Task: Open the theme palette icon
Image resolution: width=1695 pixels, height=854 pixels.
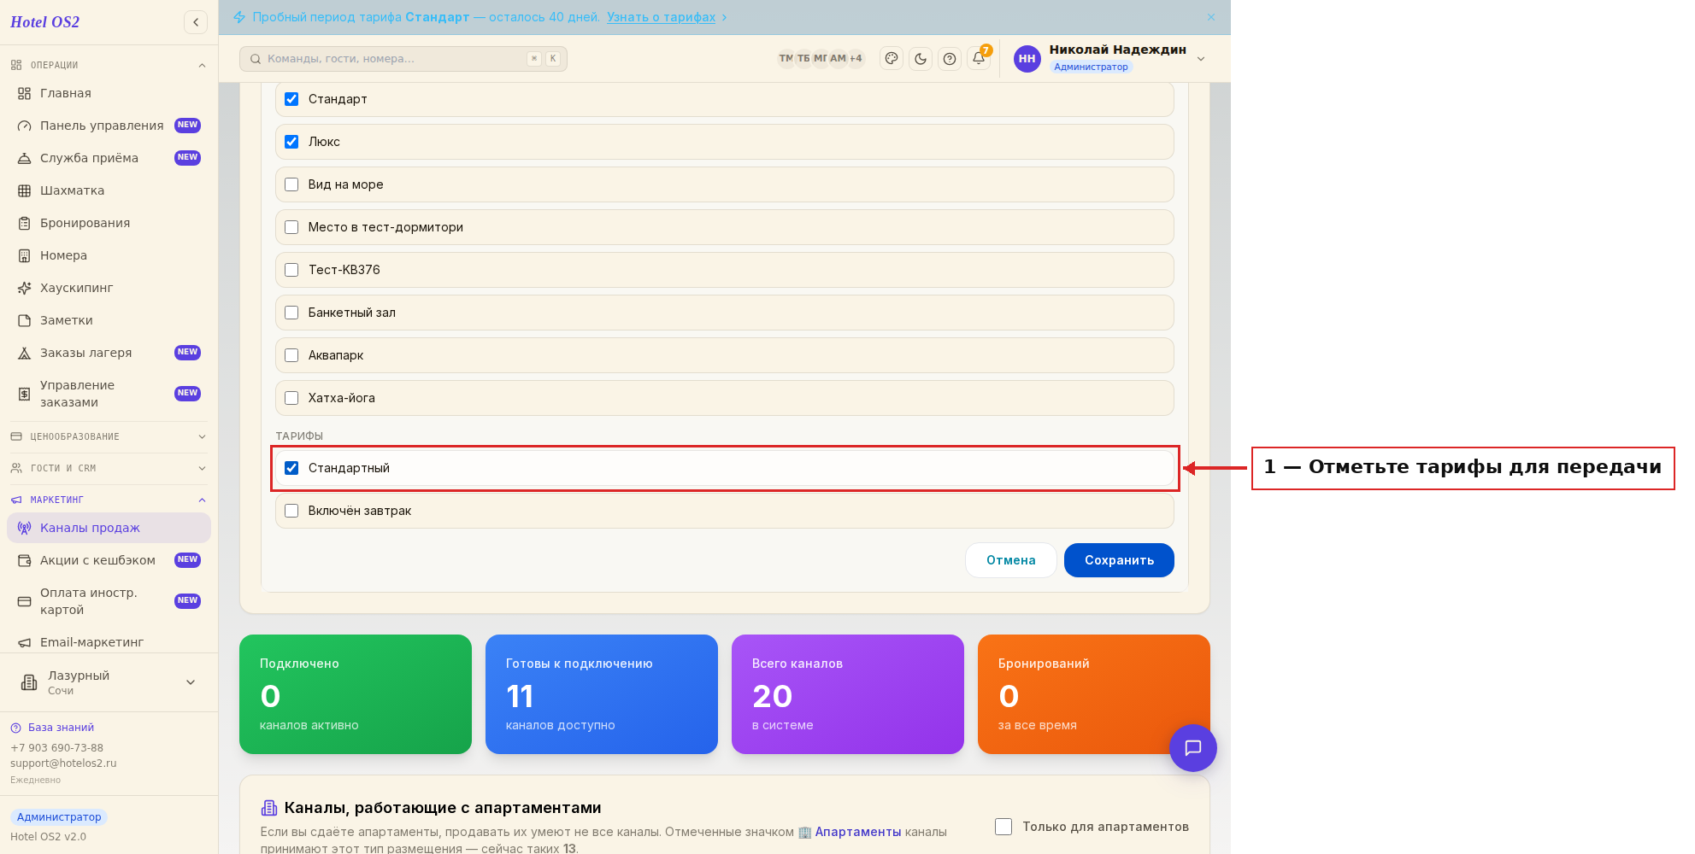Action: coord(892,59)
